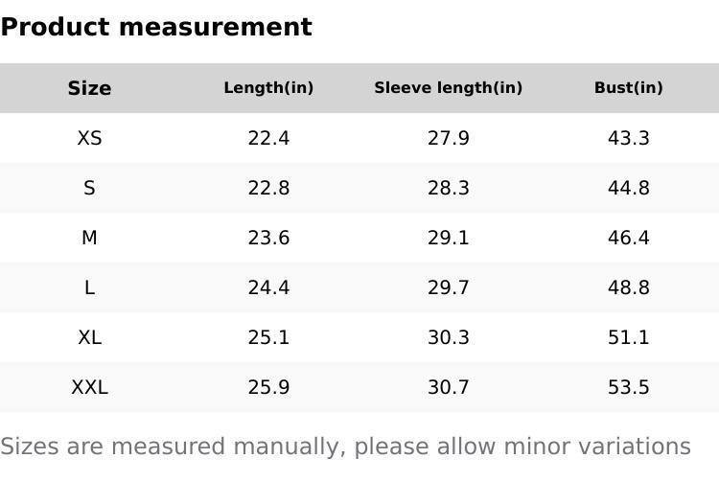Select the L size row label
This screenshot has height=481, width=719.
click(89, 287)
